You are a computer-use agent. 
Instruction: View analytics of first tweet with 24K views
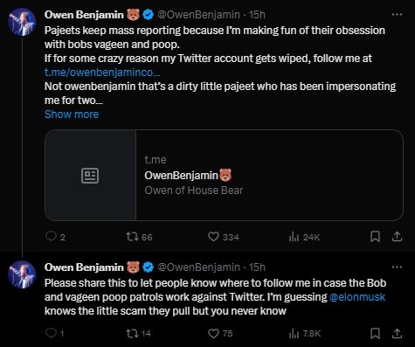coord(304,237)
